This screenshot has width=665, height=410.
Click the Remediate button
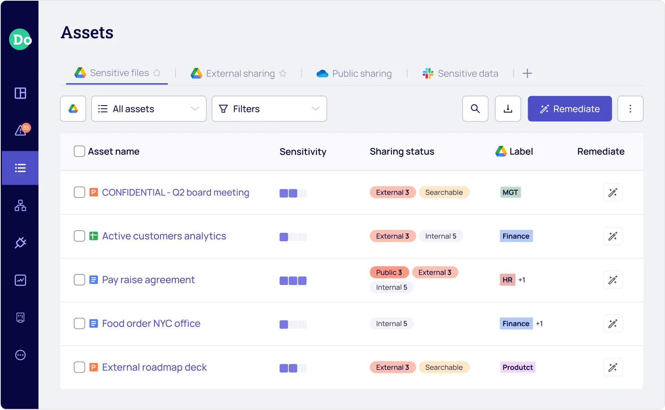point(569,109)
